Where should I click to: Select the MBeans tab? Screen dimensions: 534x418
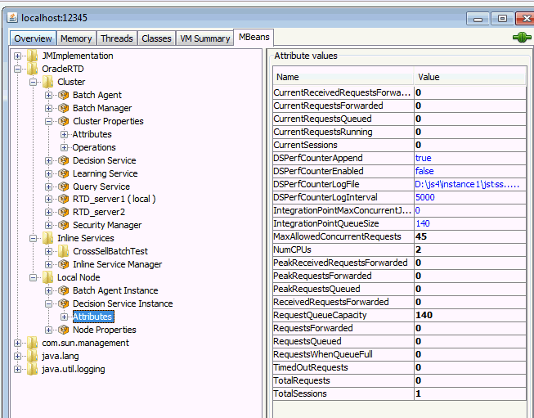[254, 37]
